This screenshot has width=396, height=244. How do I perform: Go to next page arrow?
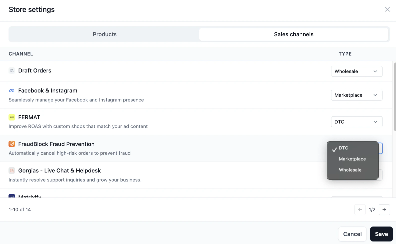(384, 209)
